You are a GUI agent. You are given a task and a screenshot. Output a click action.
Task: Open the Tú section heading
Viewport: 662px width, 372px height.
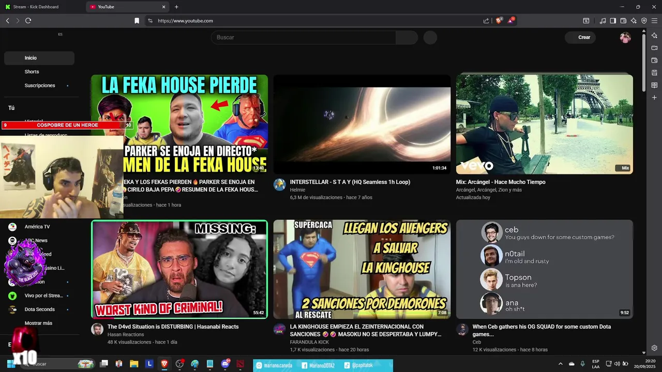click(11, 108)
